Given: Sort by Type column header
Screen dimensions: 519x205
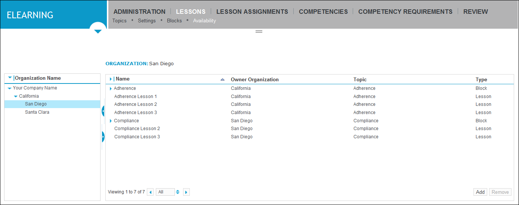Looking at the screenshot, I should (481, 79).
